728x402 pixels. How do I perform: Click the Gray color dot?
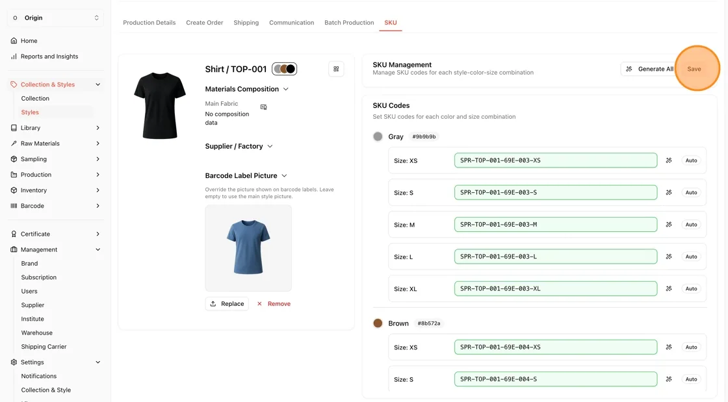tap(378, 137)
